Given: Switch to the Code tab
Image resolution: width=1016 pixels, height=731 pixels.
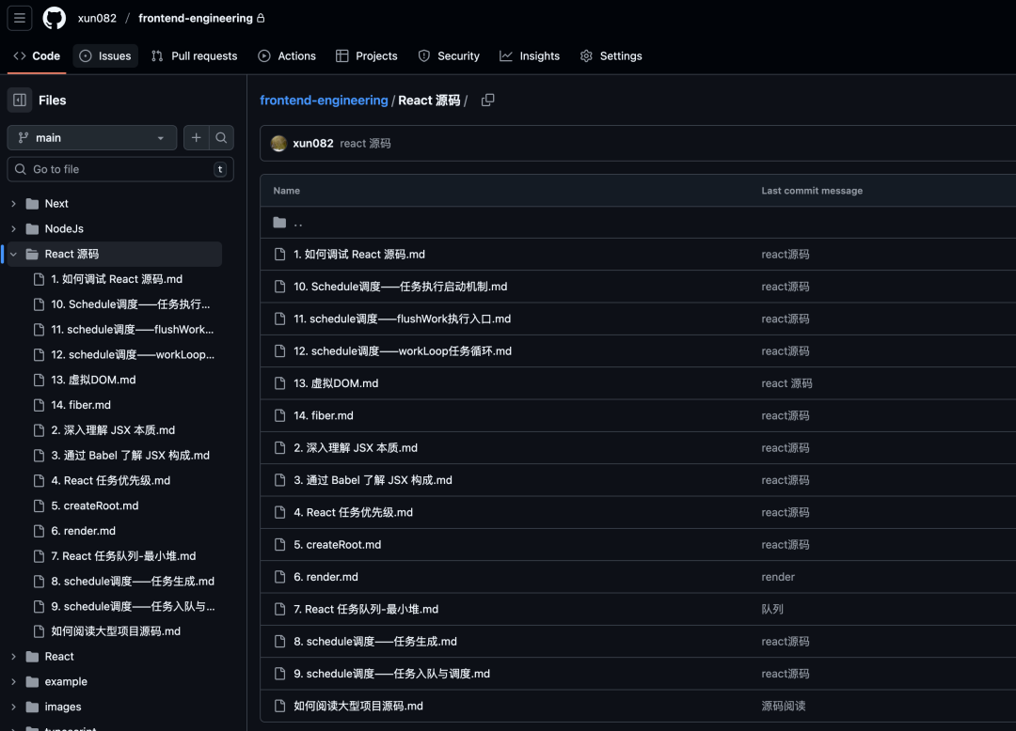Looking at the screenshot, I should (37, 56).
